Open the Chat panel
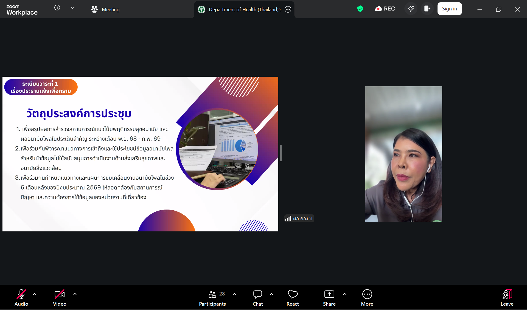The height and width of the screenshot is (310, 527). click(257, 298)
